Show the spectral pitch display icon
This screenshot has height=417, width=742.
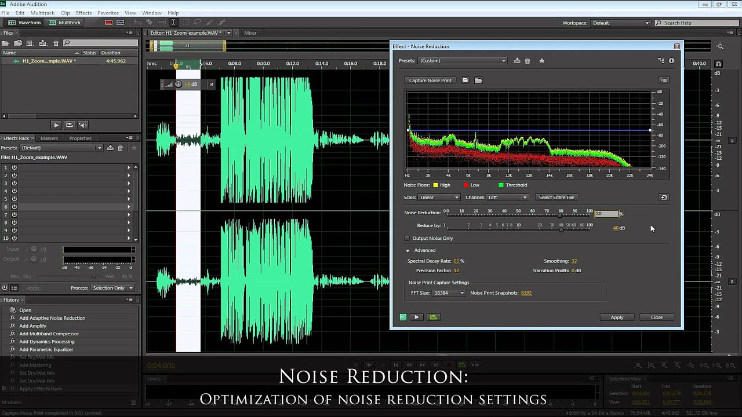coord(120,23)
